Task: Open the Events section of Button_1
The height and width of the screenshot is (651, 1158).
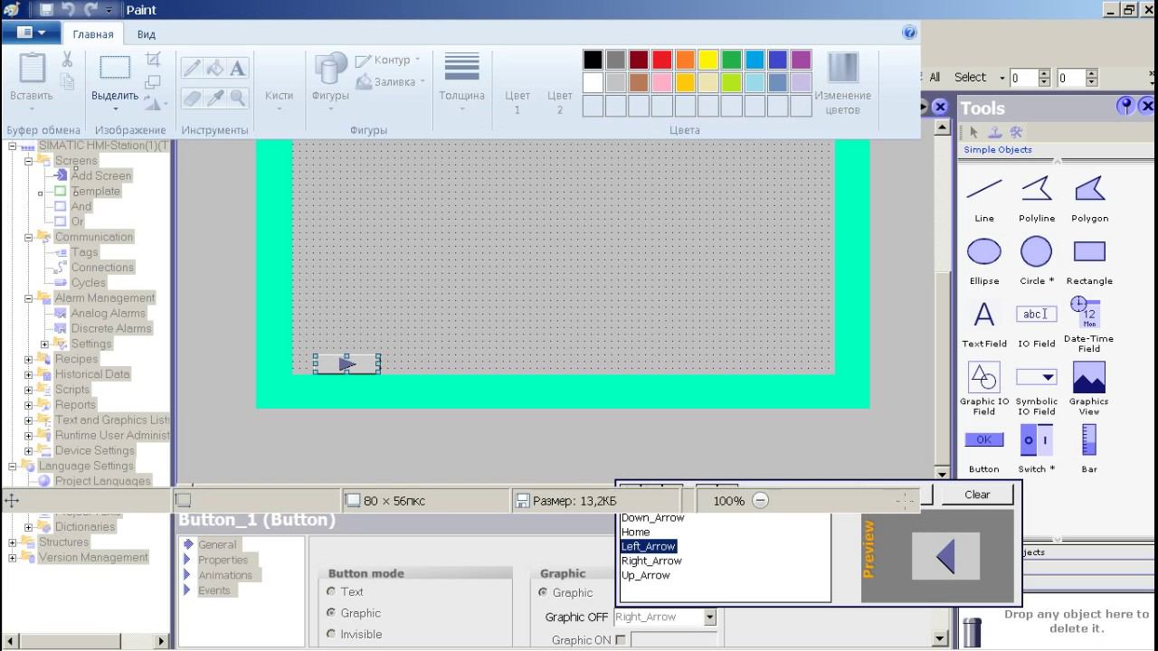Action: [214, 590]
